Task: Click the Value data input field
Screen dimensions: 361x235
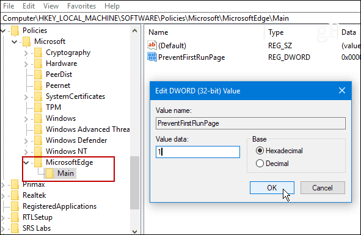Action: 198,152
